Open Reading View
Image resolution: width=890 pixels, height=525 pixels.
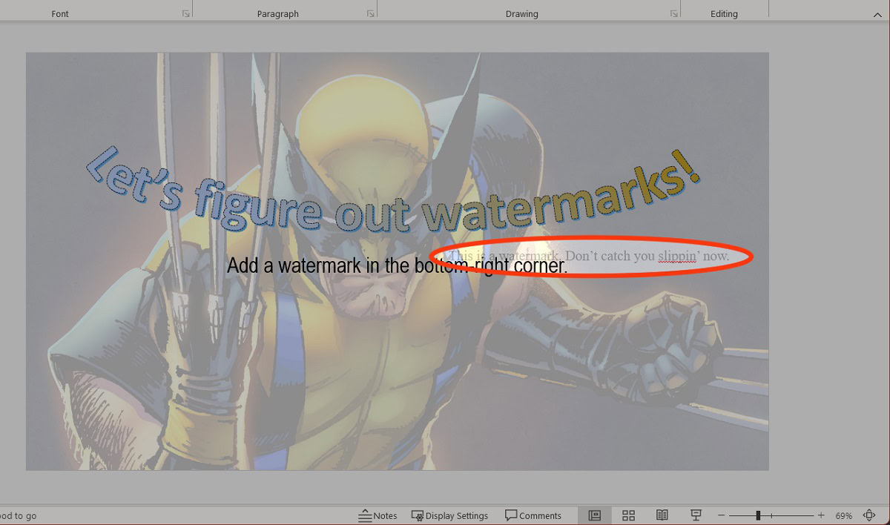[662, 515]
